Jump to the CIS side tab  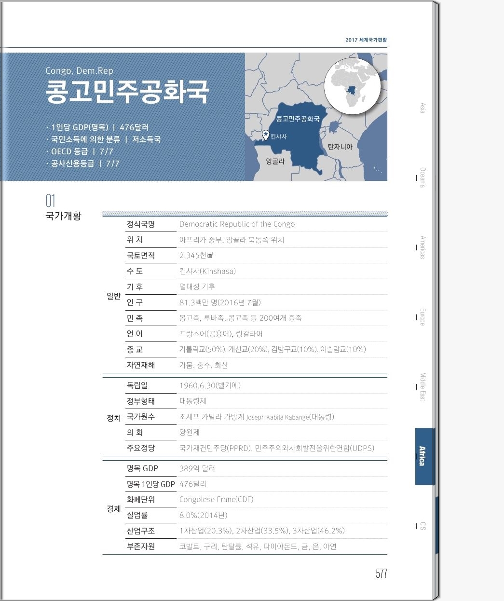point(422,526)
